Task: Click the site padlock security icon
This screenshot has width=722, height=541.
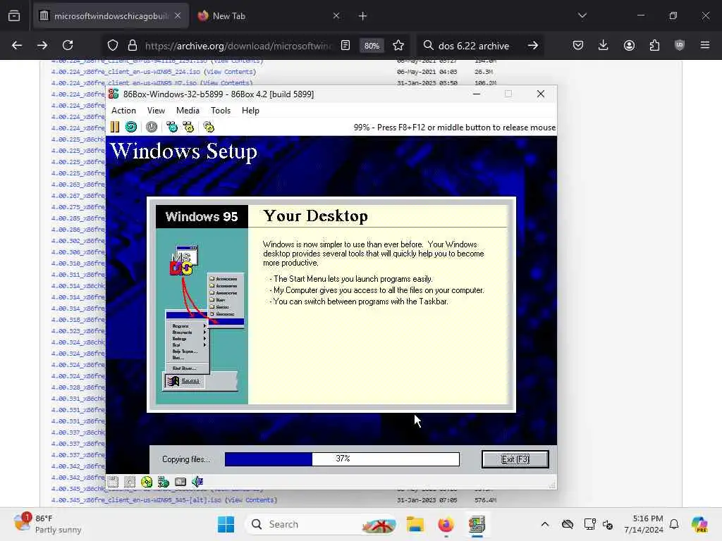Action: pyautogui.click(x=133, y=45)
